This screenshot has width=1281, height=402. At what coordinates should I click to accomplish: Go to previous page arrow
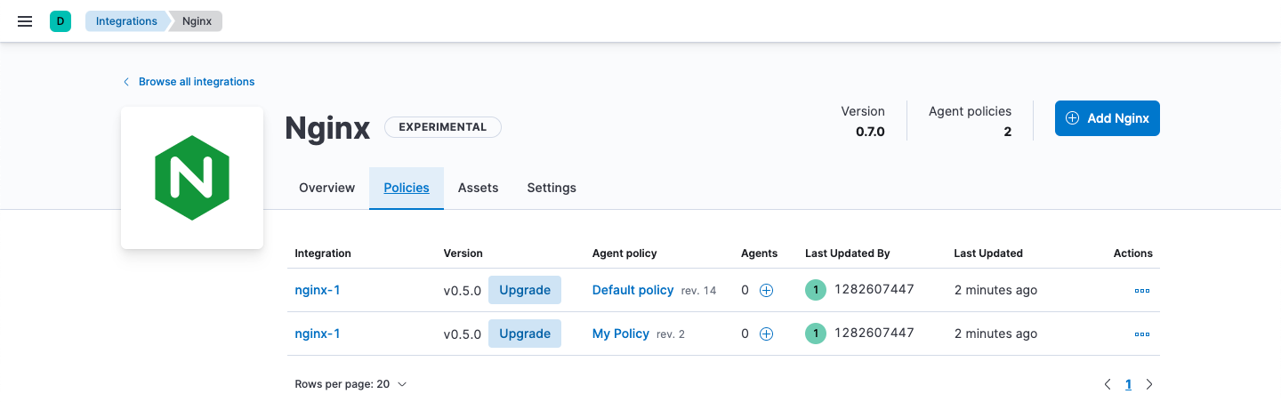click(x=1108, y=384)
